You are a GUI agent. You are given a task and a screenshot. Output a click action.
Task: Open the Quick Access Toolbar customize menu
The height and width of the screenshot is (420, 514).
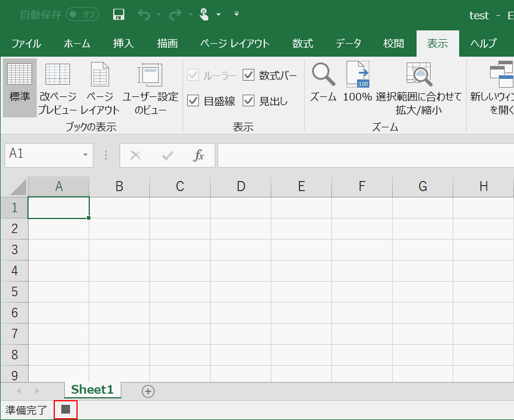coord(236,14)
